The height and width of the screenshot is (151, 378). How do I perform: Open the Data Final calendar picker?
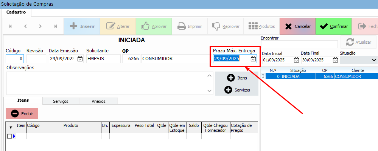click(335, 60)
